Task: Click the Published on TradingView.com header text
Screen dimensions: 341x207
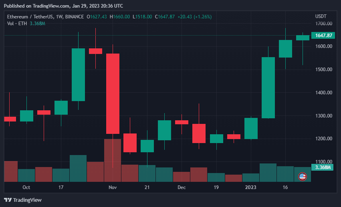Action: (x=63, y=6)
